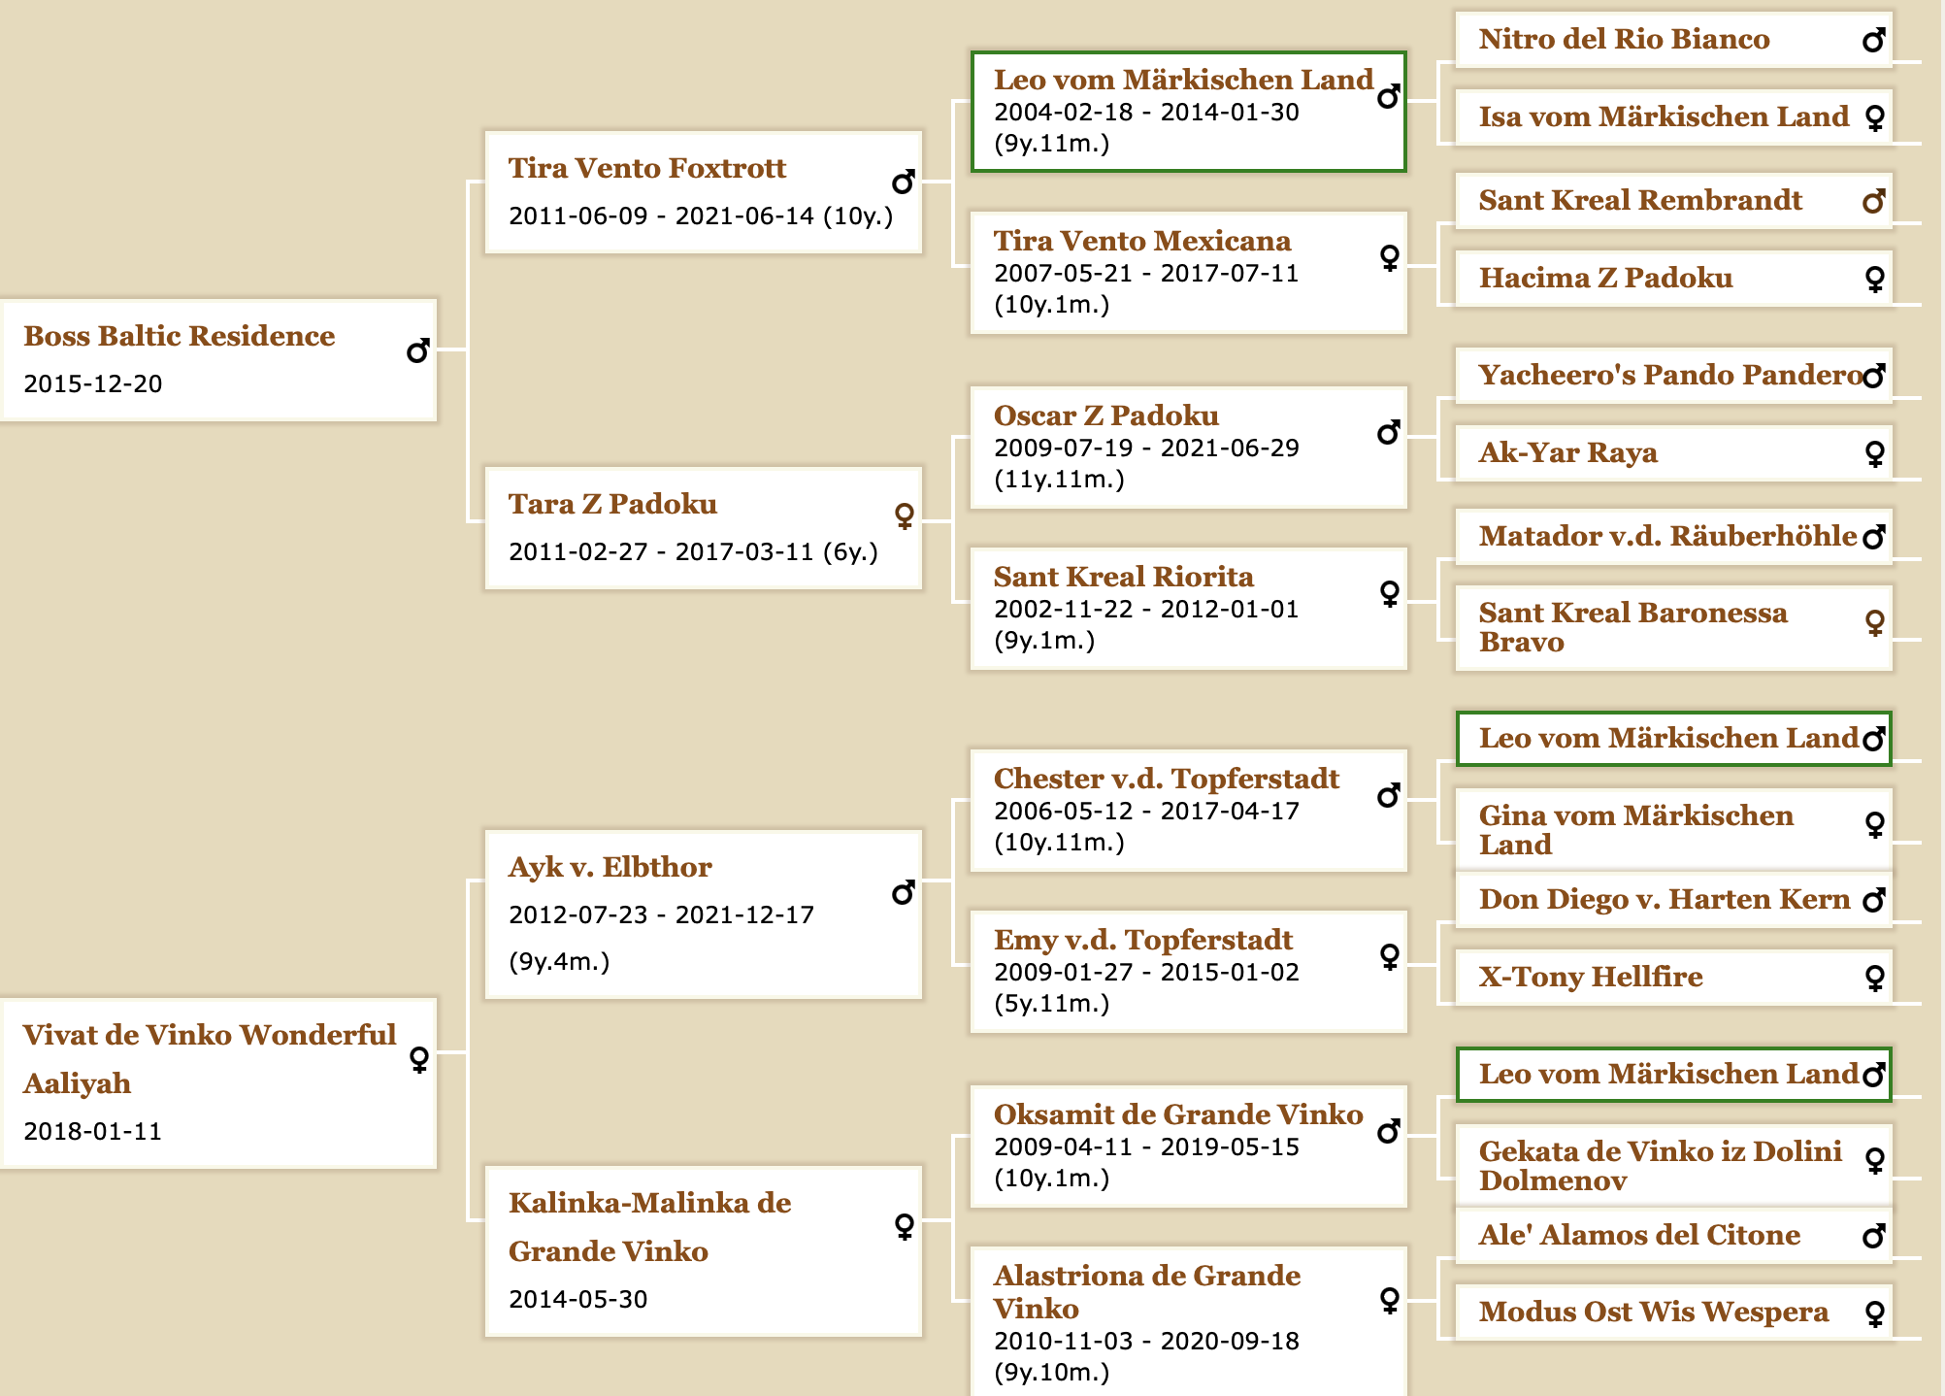This screenshot has height=1396, width=1945.
Task: Select the Chester v.d. Topferstadt name link
Action: click(x=1166, y=779)
